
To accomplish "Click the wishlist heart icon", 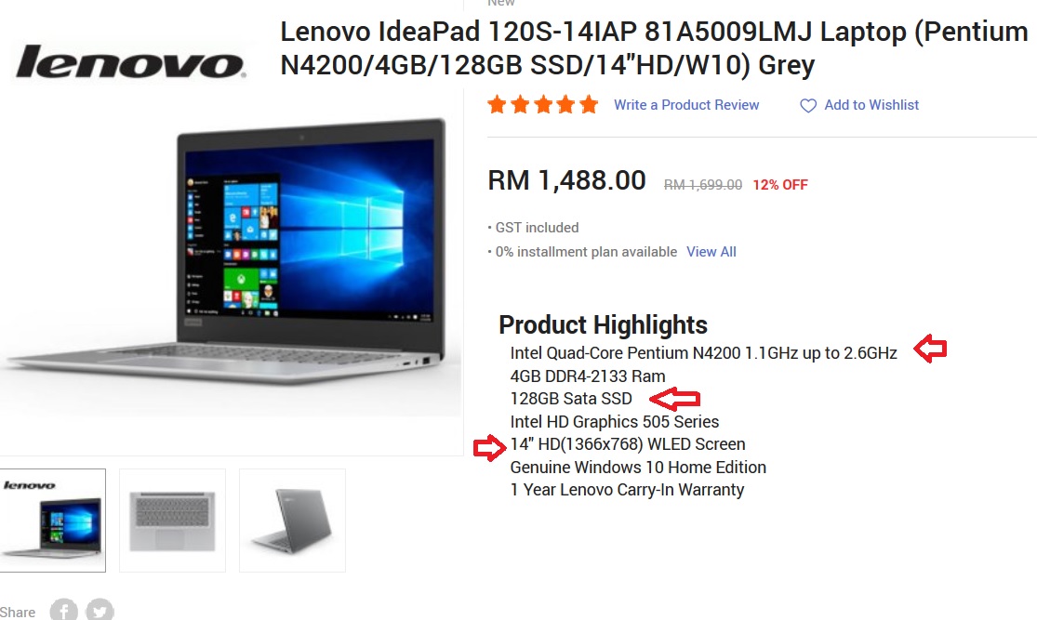I will pos(808,106).
